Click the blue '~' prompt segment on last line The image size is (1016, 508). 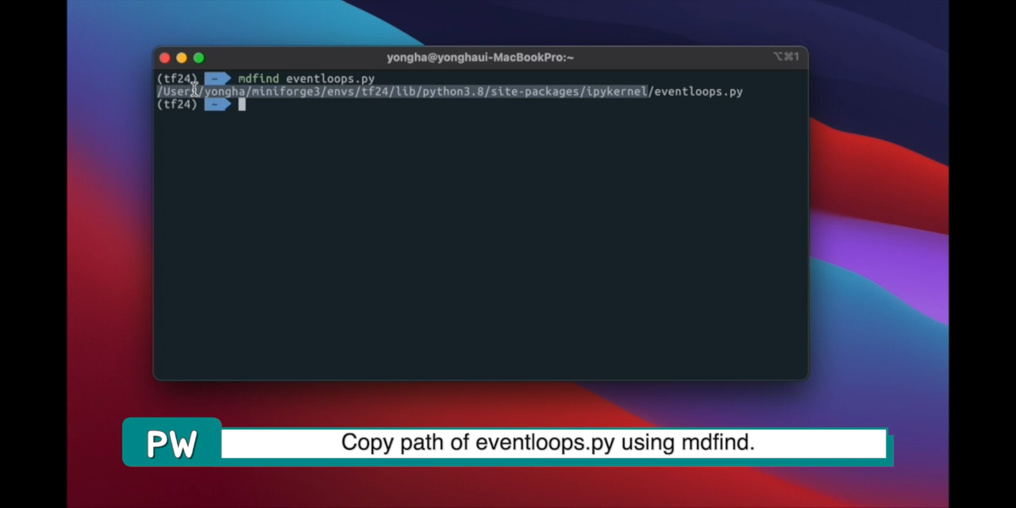(x=216, y=104)
